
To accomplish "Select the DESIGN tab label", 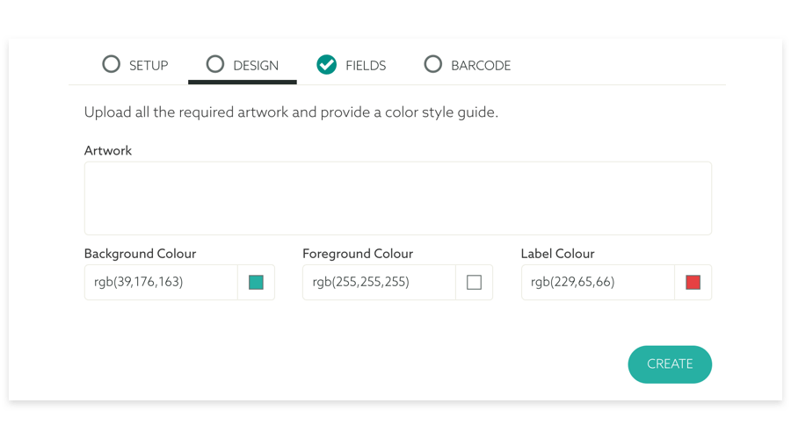I will [x=256, y=65].
